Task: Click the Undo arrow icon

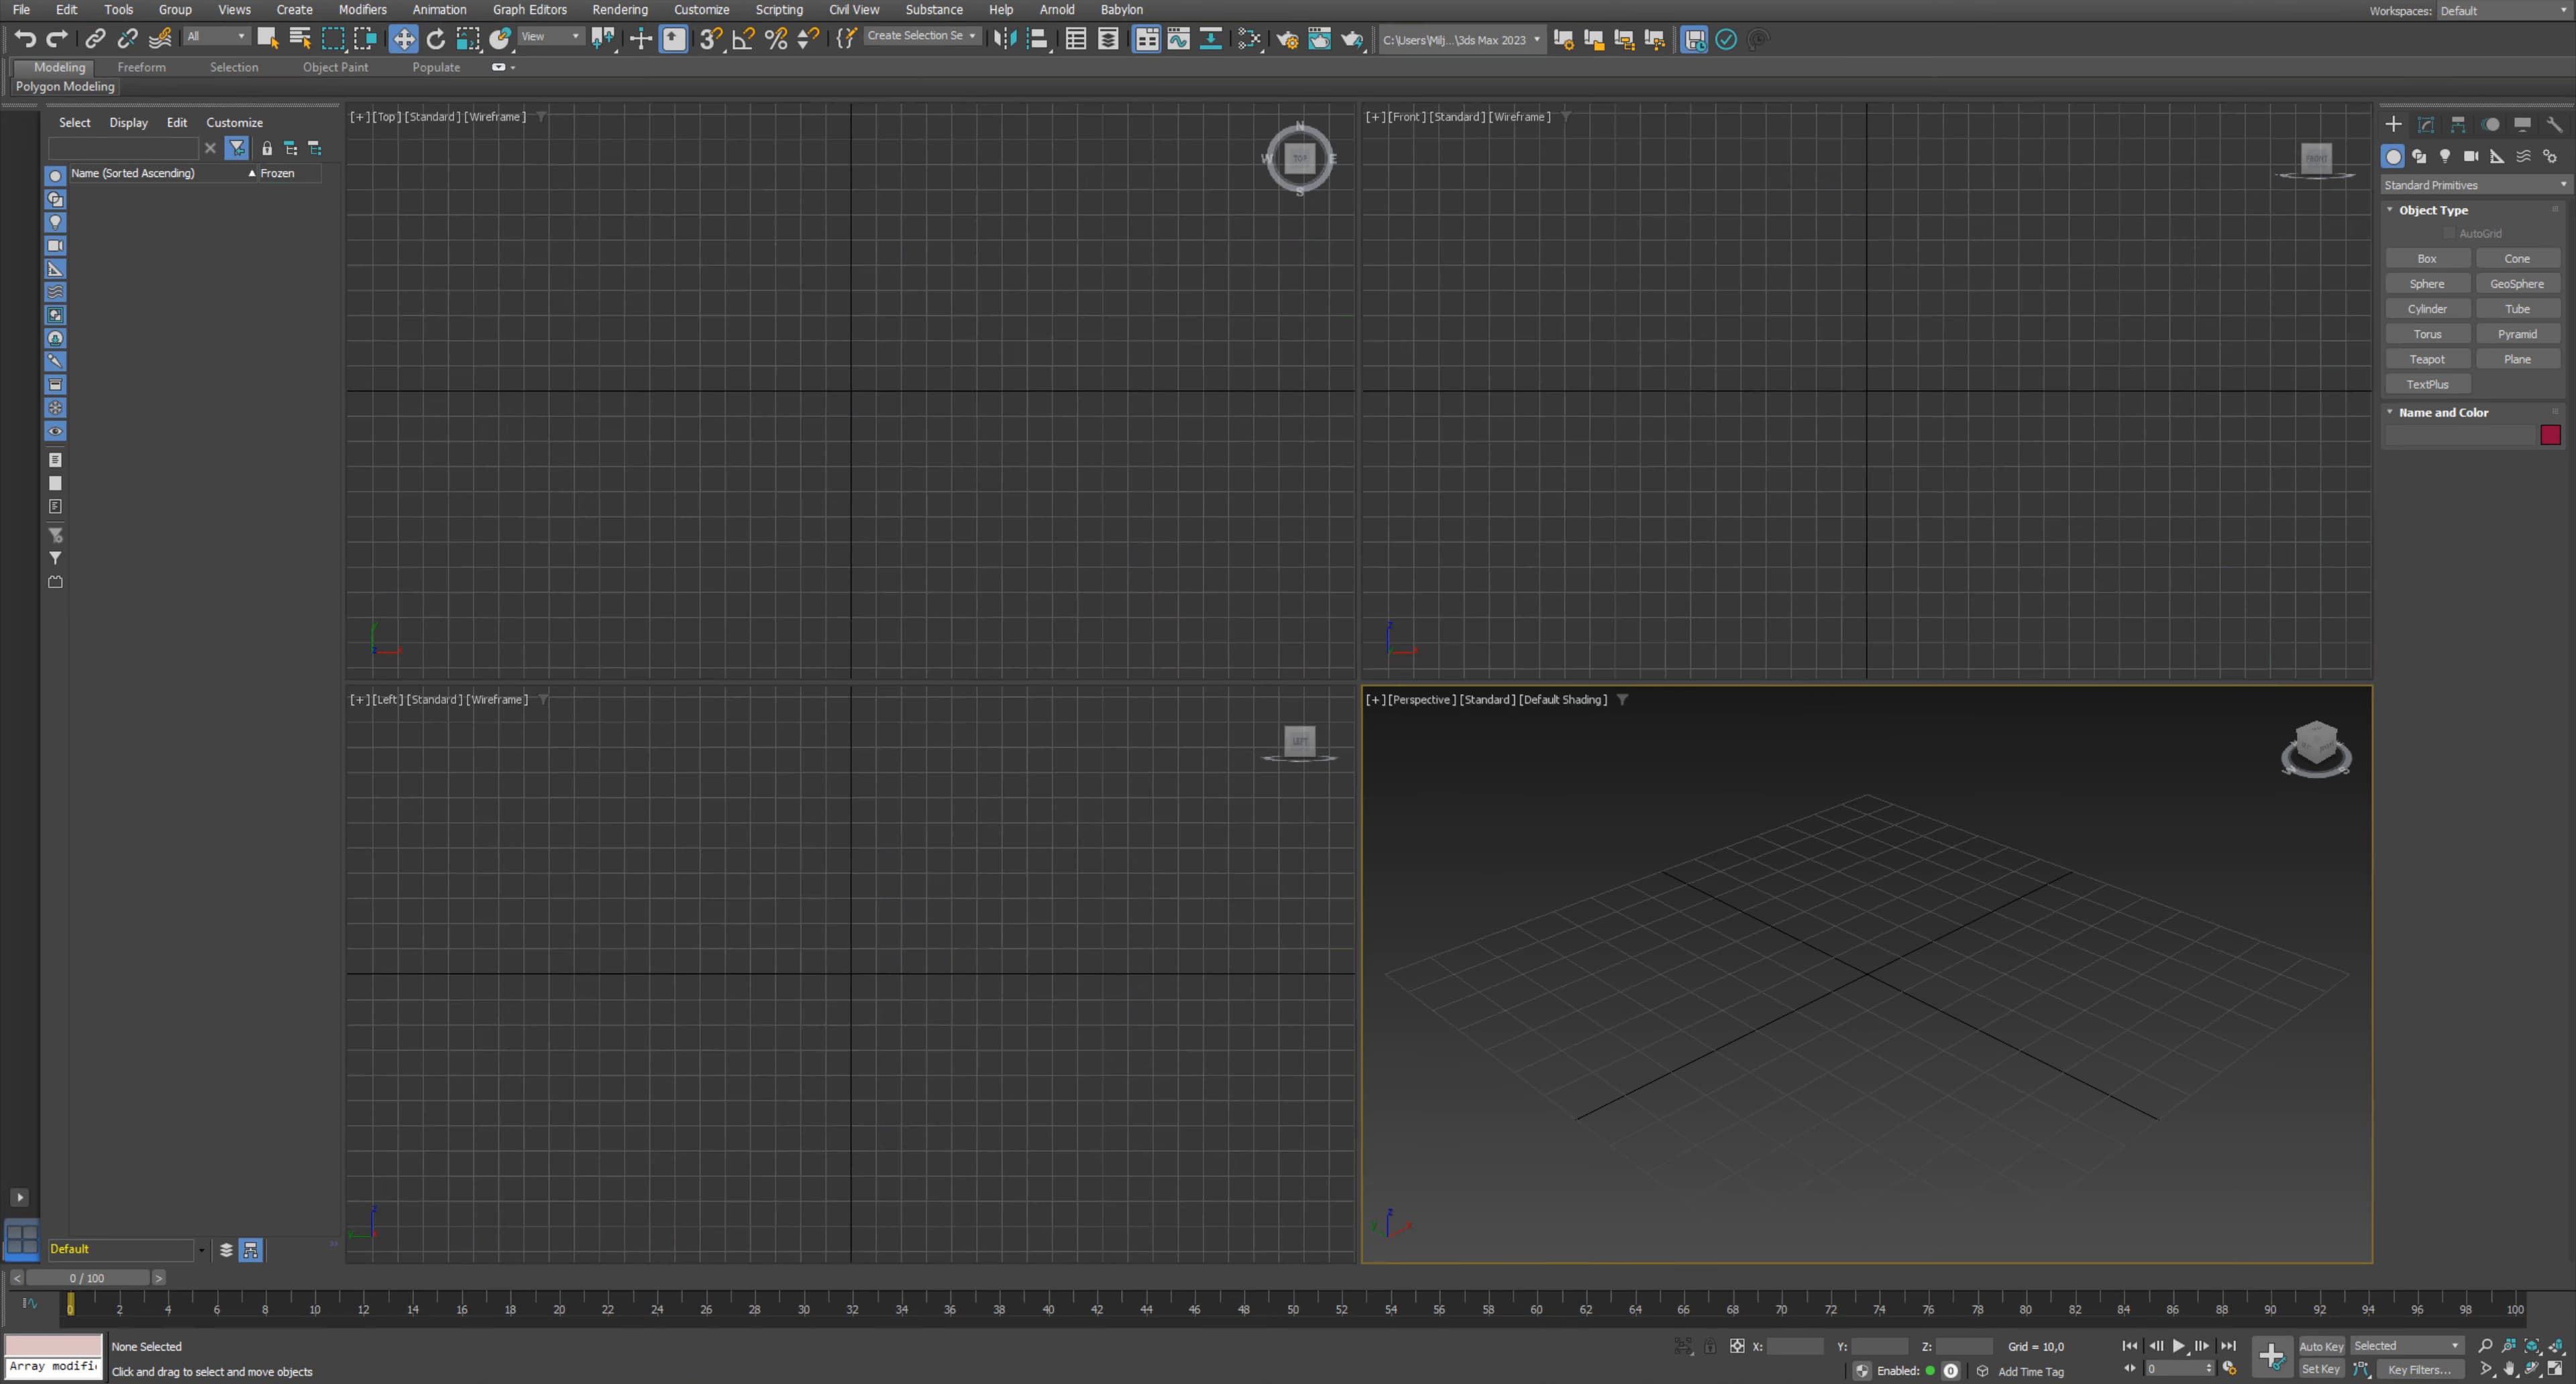Action: click(x=25, y=39)
